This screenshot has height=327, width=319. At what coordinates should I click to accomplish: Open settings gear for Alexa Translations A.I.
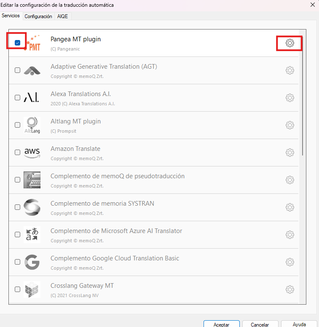290,98
